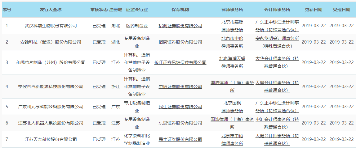
Task: Click the 注册地 column header
Action: point(116,10)
